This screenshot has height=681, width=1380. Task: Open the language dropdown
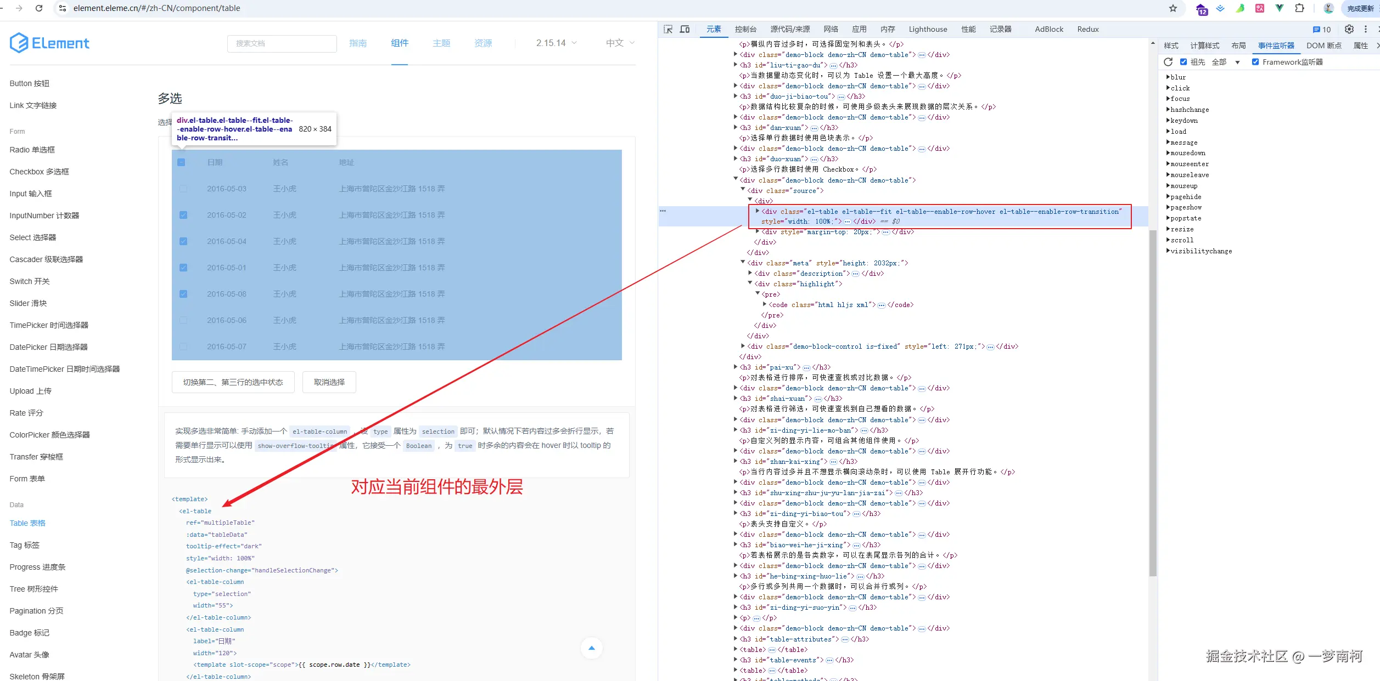tap(620, 43)
